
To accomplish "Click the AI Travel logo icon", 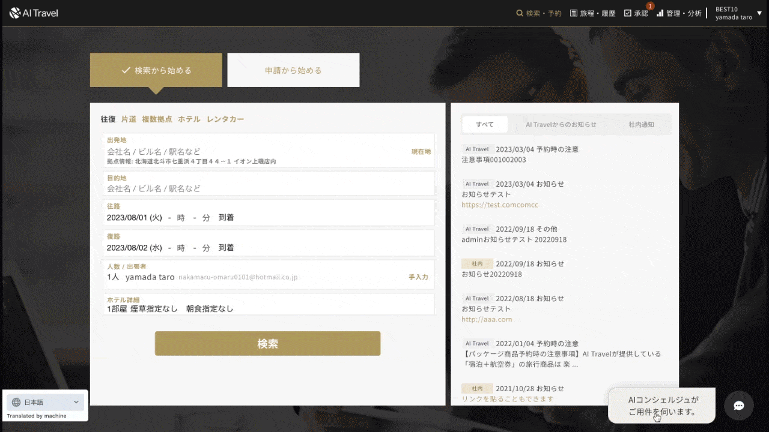I will pos(15,13).
